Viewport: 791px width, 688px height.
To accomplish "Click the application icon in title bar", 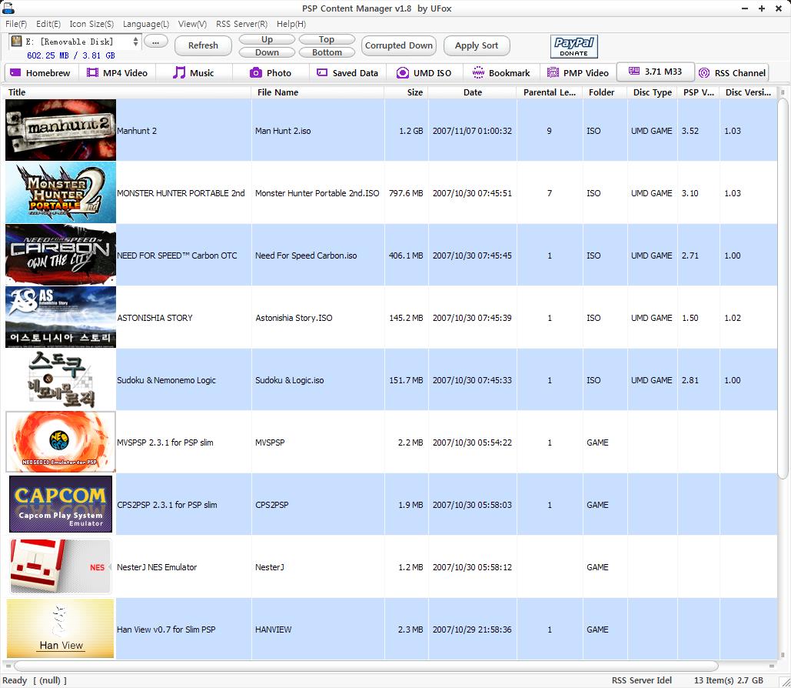I will pyautogui.click(x=8, y=8).
